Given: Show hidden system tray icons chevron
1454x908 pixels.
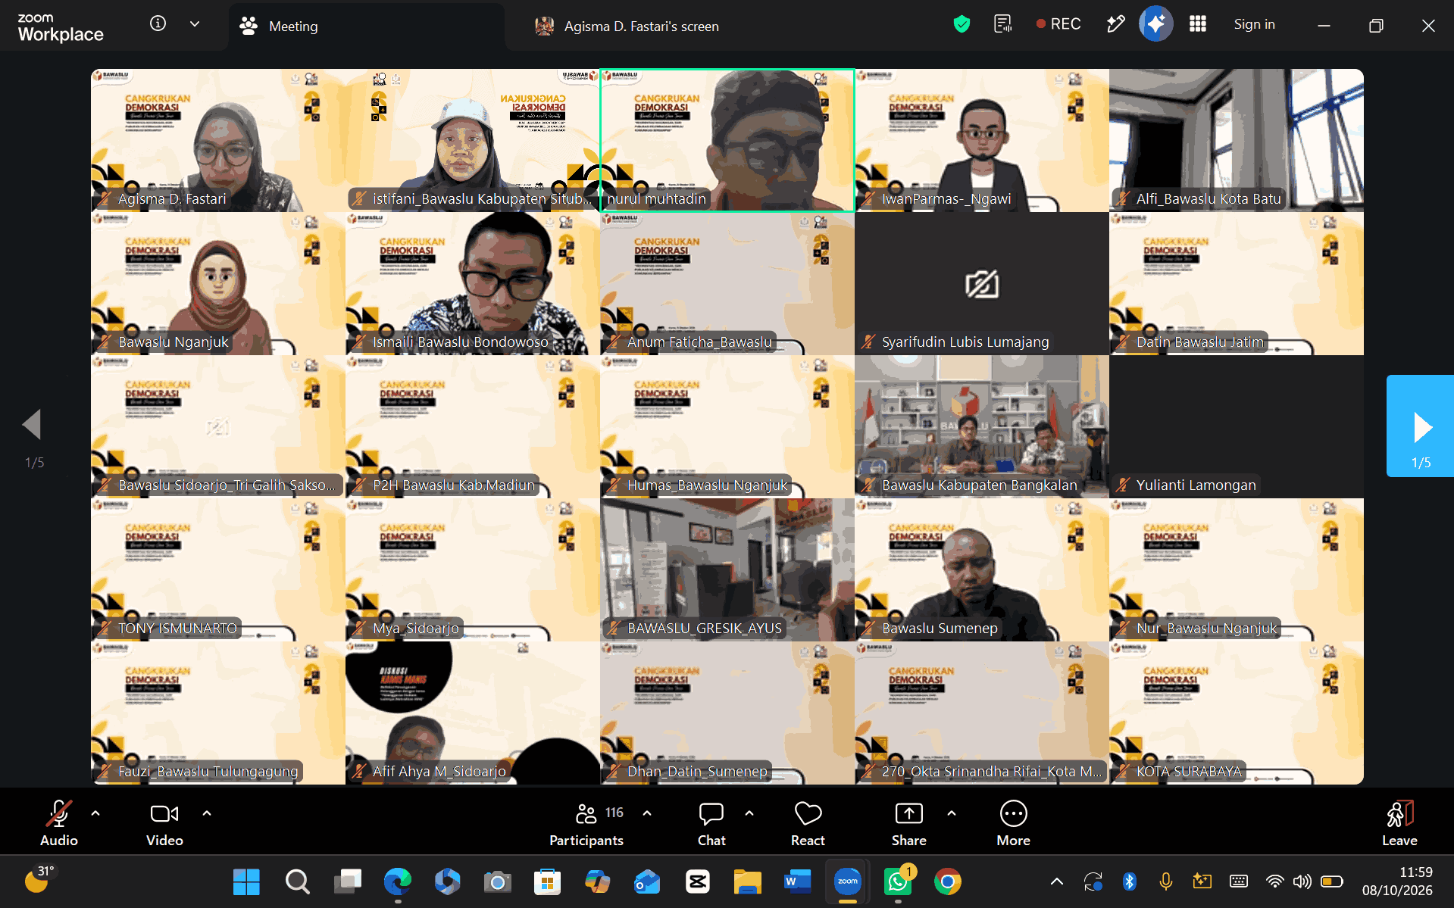Looking at the screenshot, I should (x=1057, y=881).
